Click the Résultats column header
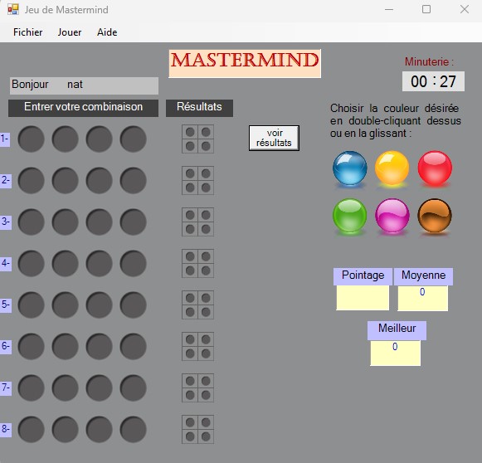 coord(199,108)
